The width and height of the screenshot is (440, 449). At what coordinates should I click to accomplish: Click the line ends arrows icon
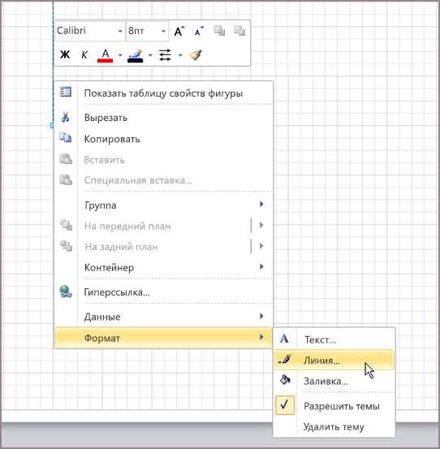coord(165,55)
